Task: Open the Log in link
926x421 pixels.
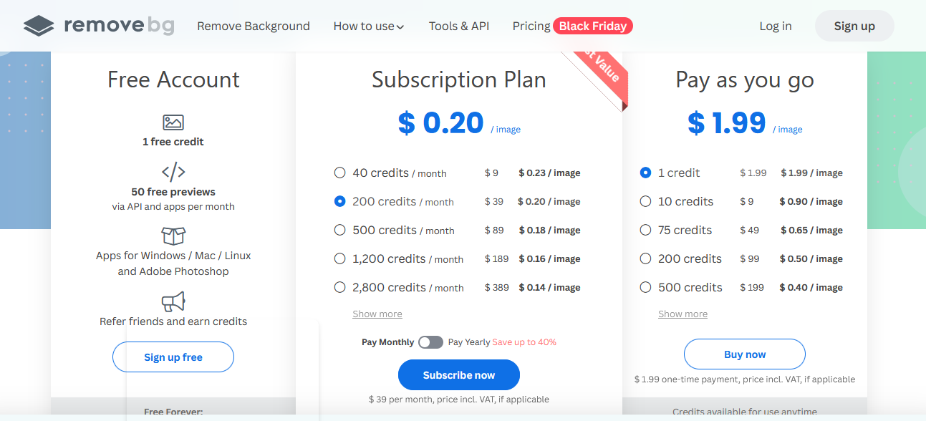Action: [x=776, y=26]
